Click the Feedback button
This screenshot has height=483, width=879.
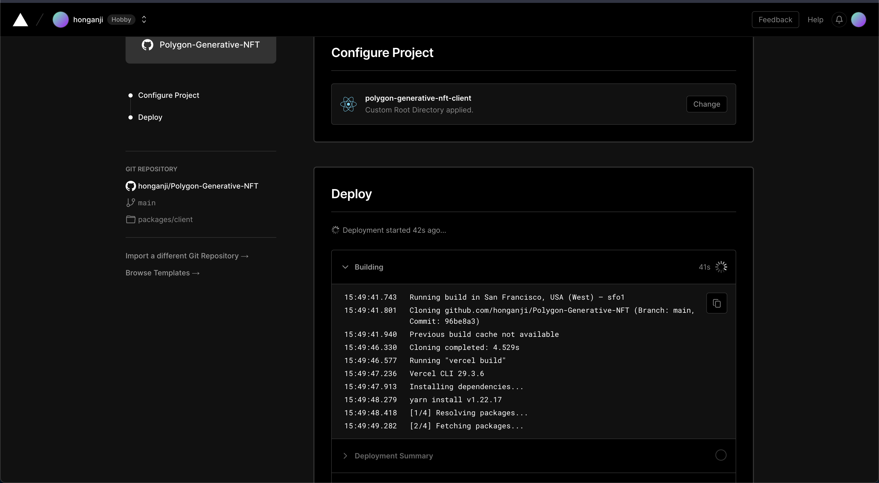(775, 19)
